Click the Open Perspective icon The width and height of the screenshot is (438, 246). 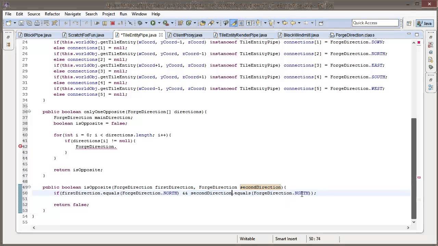(x=409, y=23)
